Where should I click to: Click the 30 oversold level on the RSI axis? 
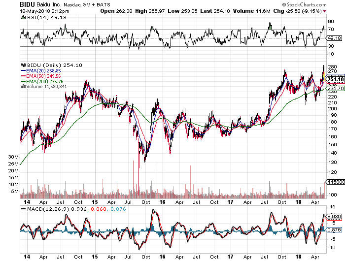click(331, 46)
